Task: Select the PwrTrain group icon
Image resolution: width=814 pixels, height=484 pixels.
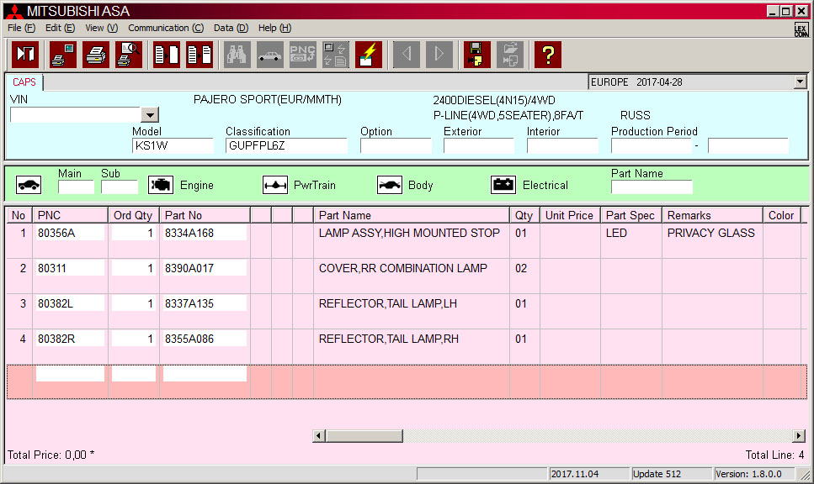Action: [x=275, y=185]
